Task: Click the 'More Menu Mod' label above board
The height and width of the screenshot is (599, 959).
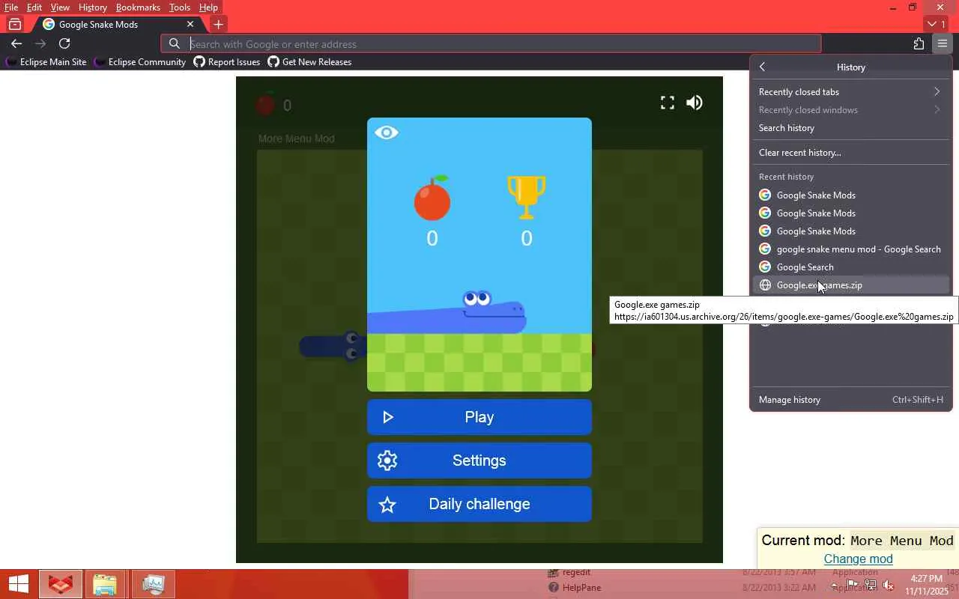Action: [296, 139]
